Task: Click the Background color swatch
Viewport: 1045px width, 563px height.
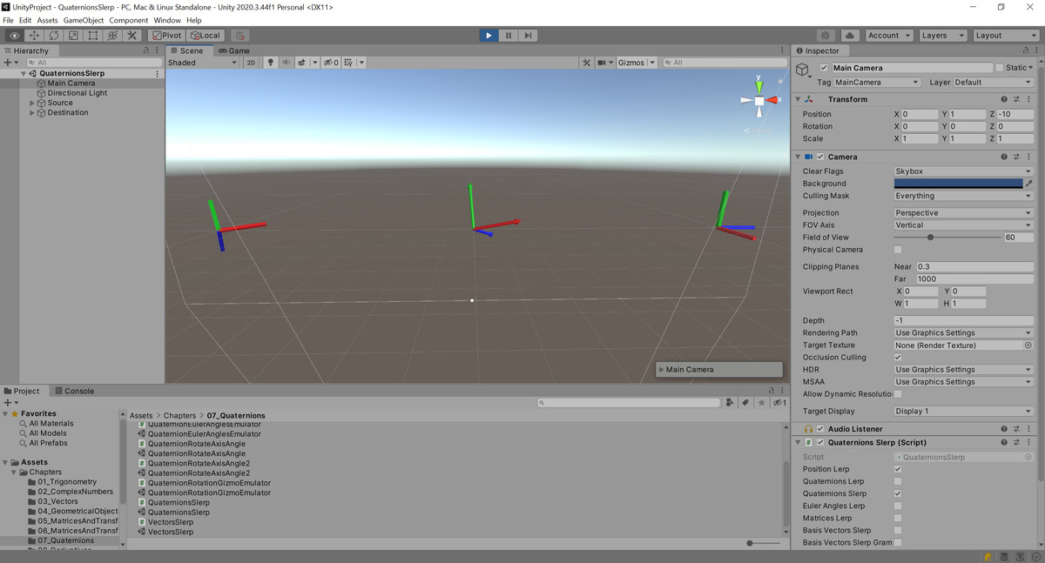Action: tap(958, 184)
